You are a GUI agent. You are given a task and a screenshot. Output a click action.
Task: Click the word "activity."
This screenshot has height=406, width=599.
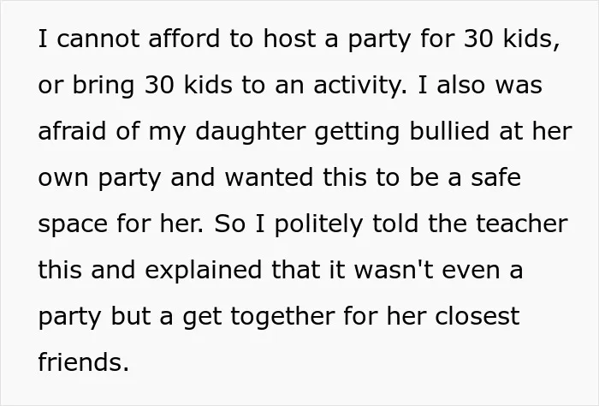click(360, 85)
